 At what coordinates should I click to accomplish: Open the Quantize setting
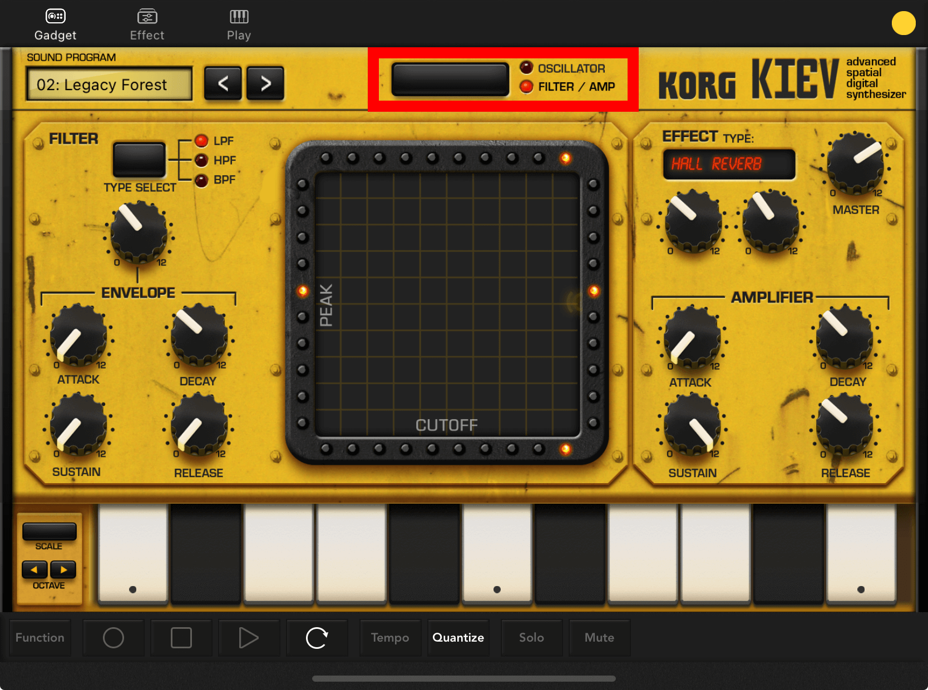pyautogui.click(x=458, y=638)
